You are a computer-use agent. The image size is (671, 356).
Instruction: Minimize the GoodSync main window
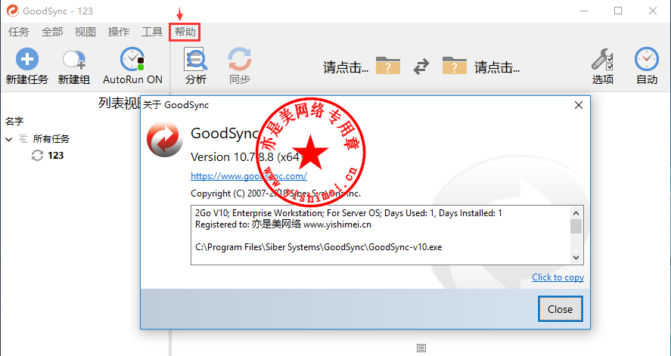(584, 11)
